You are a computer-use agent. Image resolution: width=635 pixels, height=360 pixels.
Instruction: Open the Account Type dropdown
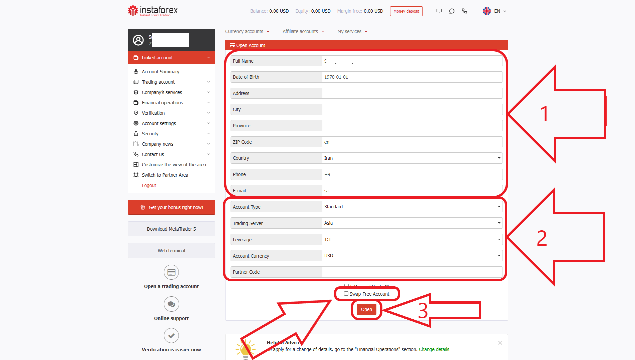tap(412, 207)
